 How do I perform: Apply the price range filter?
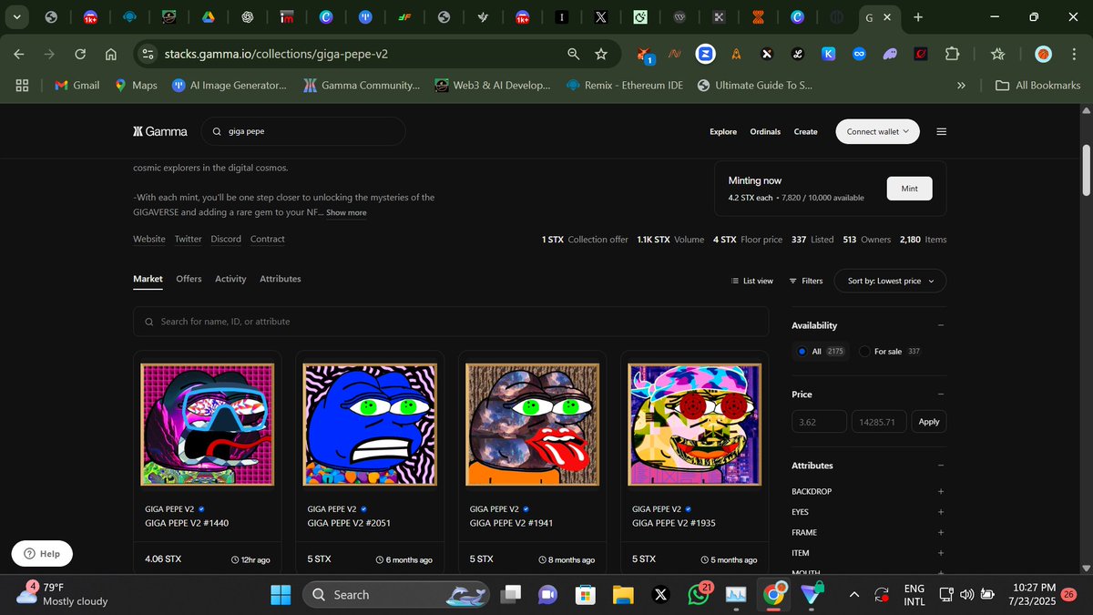pyautogui.click(x=928, y=422)
